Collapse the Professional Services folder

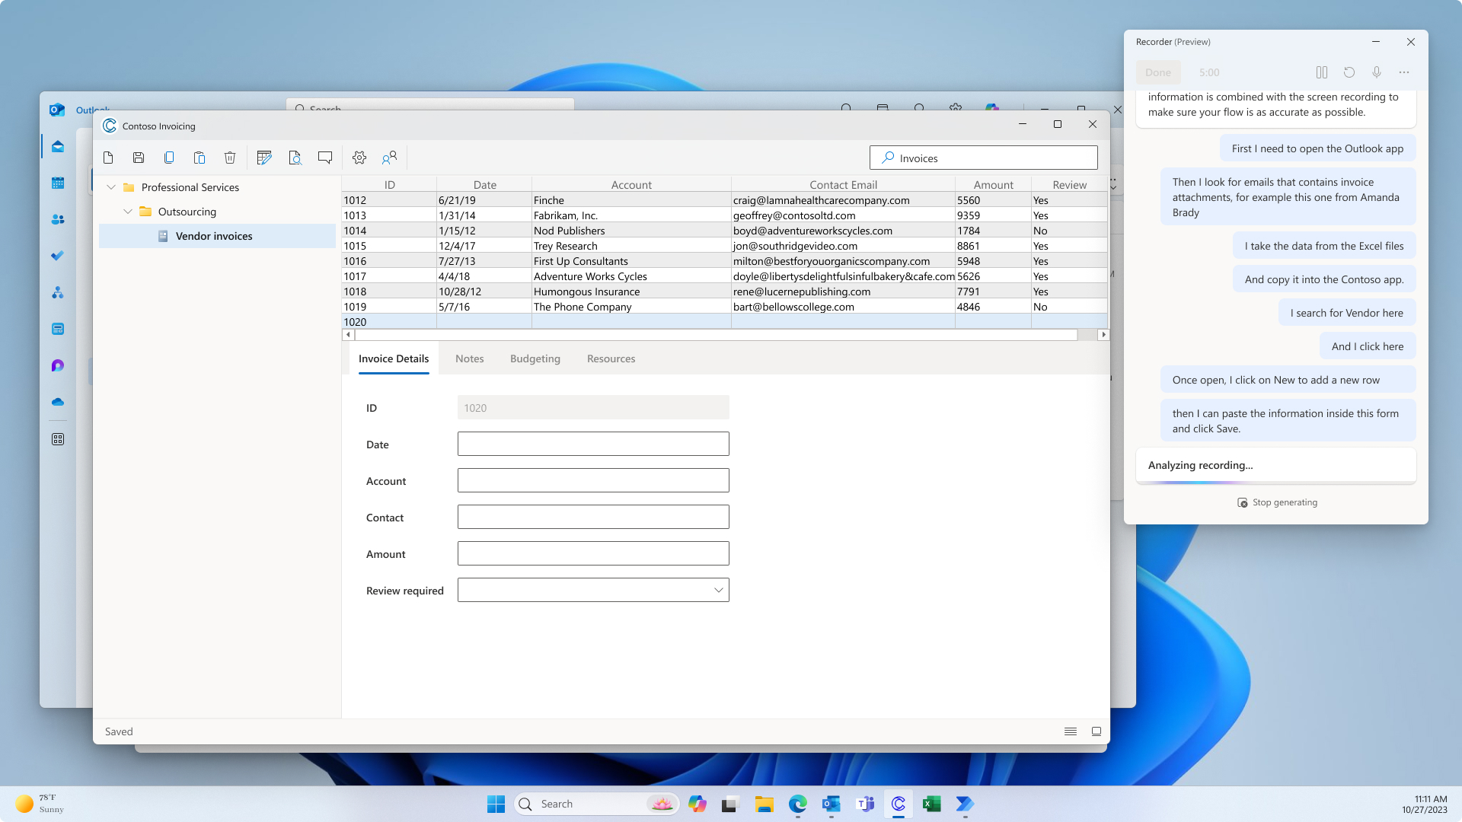111,186
